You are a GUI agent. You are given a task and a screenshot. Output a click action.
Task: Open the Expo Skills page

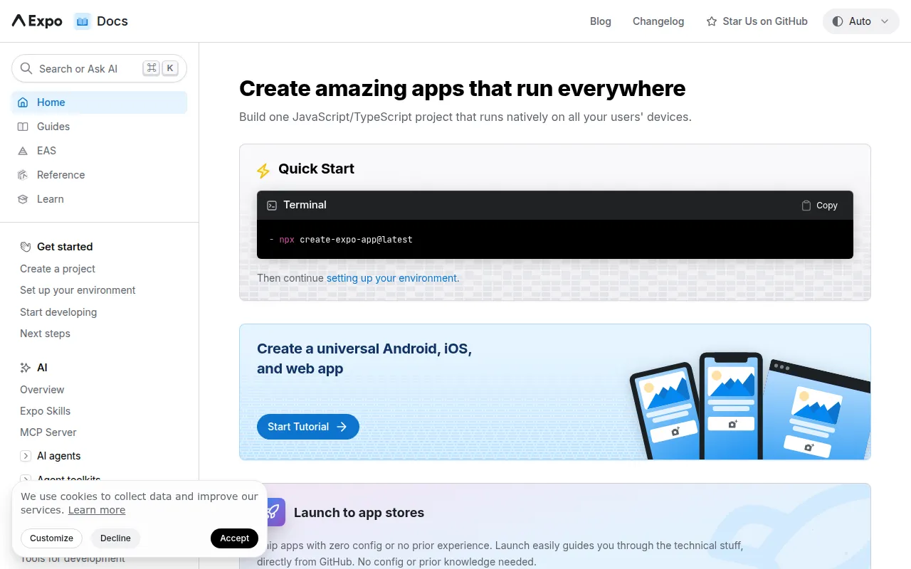[45, 411]
